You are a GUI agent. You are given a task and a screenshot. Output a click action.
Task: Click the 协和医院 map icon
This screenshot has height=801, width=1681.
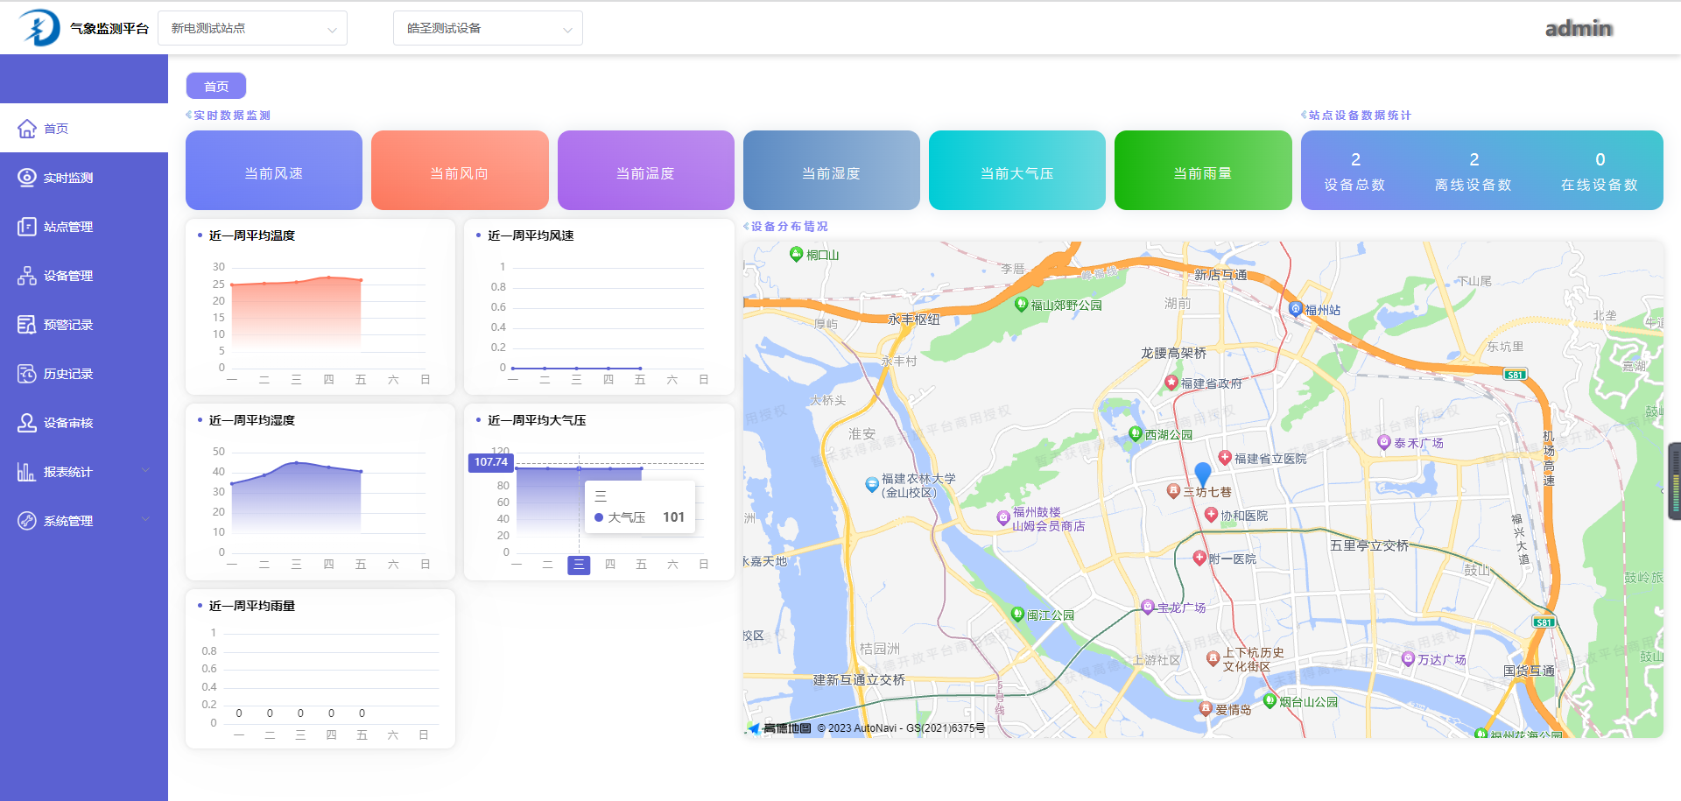1212,515
